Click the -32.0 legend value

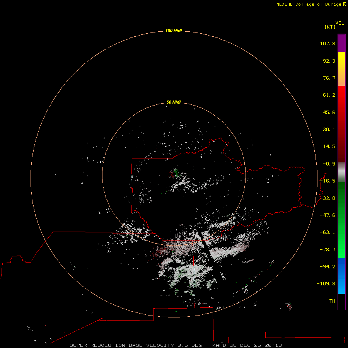(328, 198)
